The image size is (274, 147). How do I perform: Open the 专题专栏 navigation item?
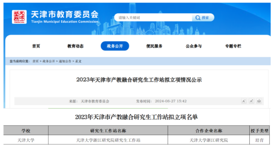click(x=233, y=46)
